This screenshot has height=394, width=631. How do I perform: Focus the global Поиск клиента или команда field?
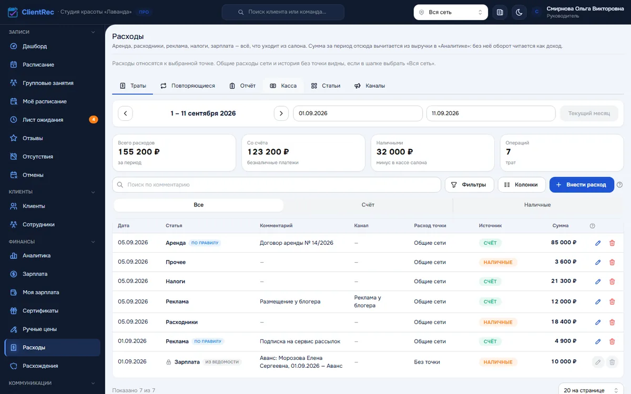pyautogui.click(x=283, y=12)
